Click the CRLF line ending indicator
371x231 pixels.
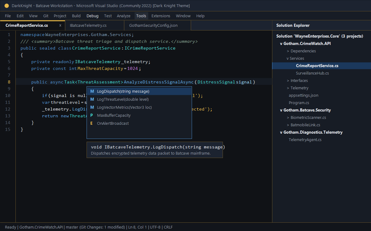(x=168, y=227)
